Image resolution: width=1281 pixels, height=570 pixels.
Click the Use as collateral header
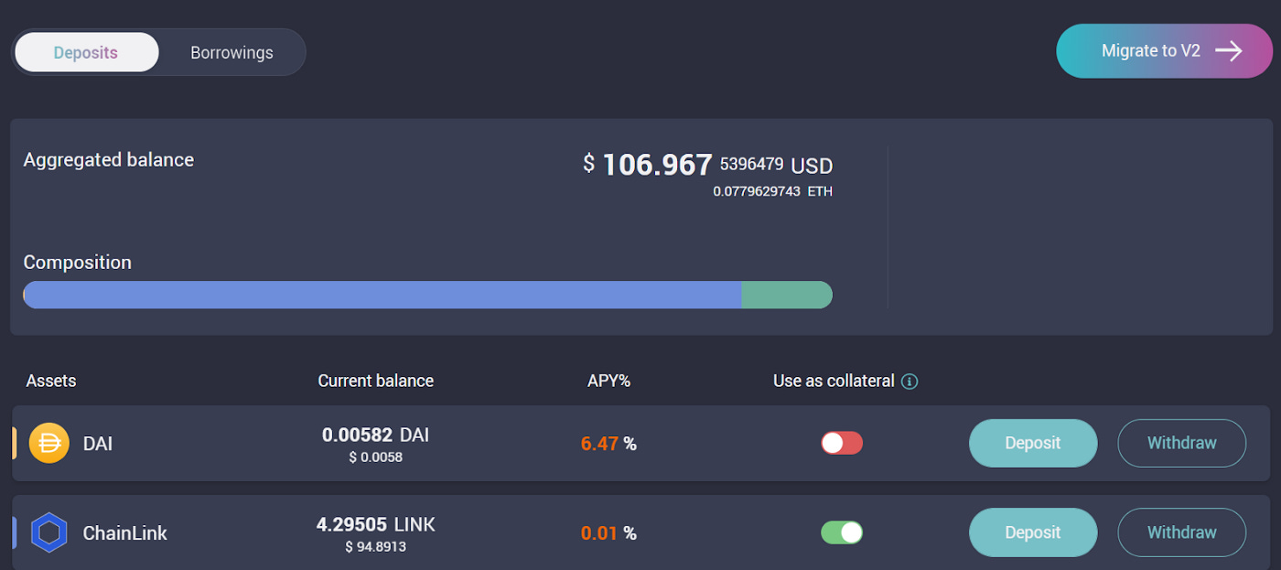click(834, 381)
